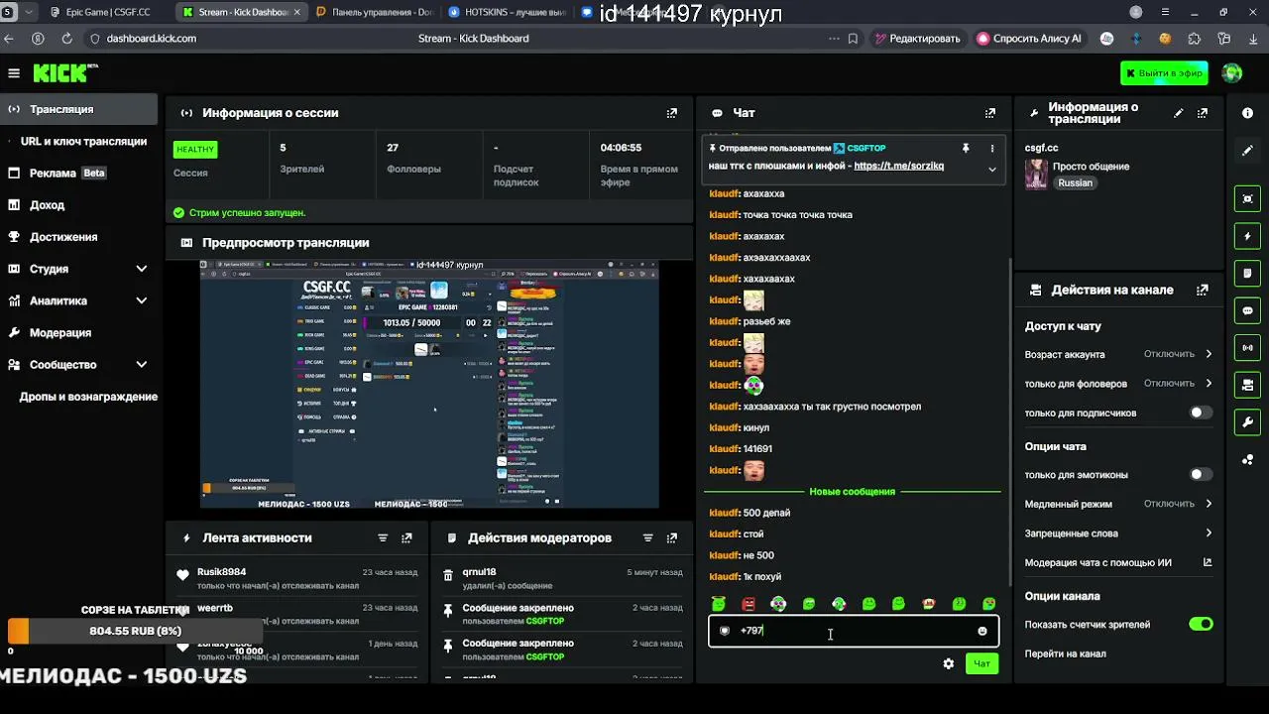Click the chat identity badge icon

click(725, 631)
